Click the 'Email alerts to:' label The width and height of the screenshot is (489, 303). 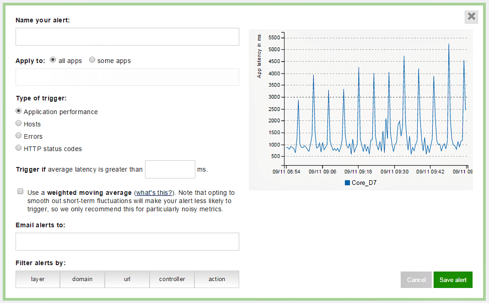coord(40,225)
